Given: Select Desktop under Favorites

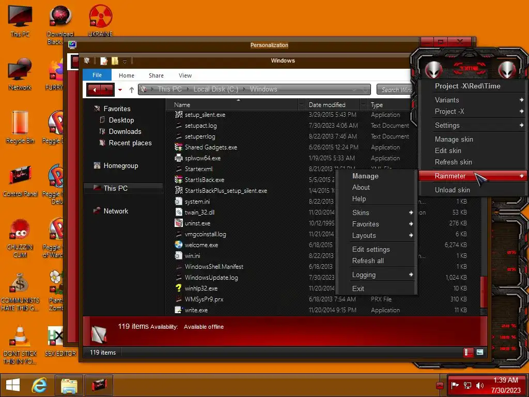Looking at the screenshot, I should pos(121,120).
